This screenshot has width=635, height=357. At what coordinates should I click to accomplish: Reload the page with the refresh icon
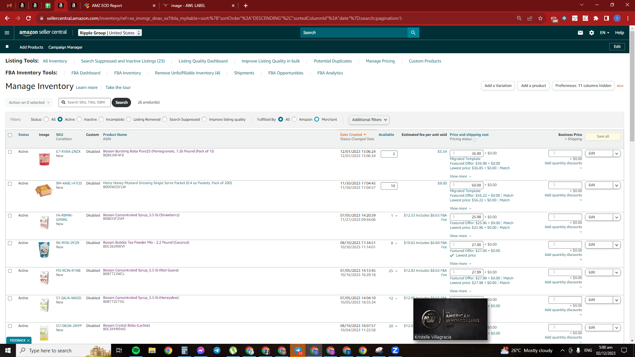tap(28, 19)
